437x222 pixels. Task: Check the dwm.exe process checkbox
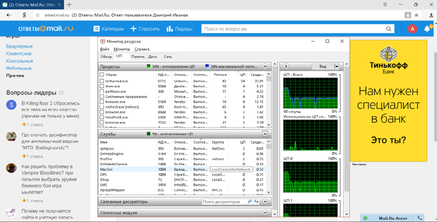pyautogui.click(x=102, y=86)
